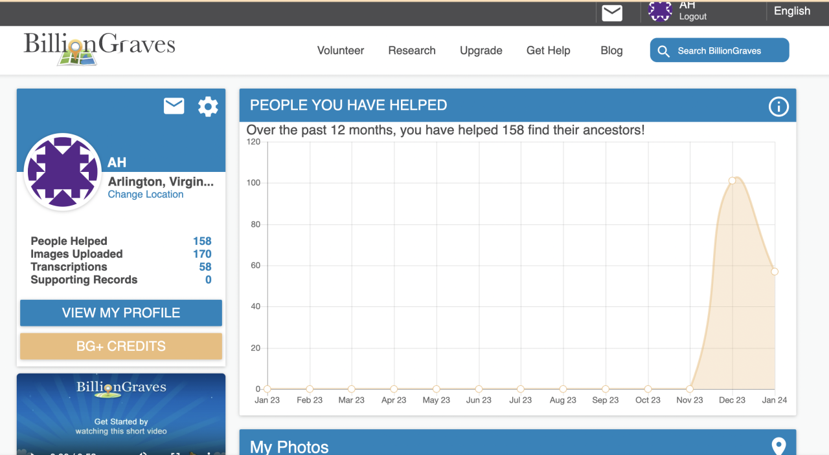The image size is (829, 455).
Task: Click the Arlington, Virgin... location text
Action: click(161, 182)
